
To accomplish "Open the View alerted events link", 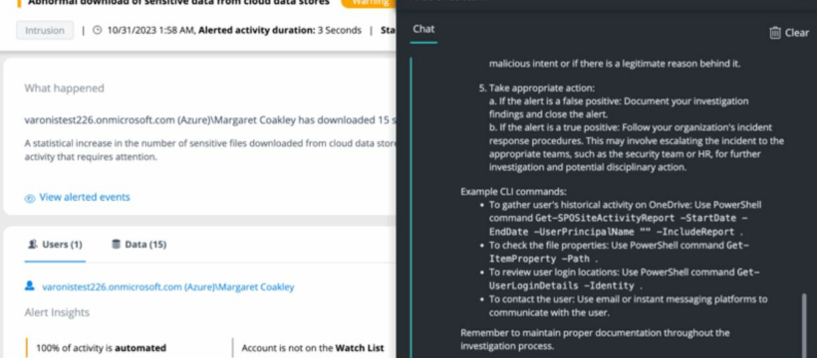I will [85, 197].
